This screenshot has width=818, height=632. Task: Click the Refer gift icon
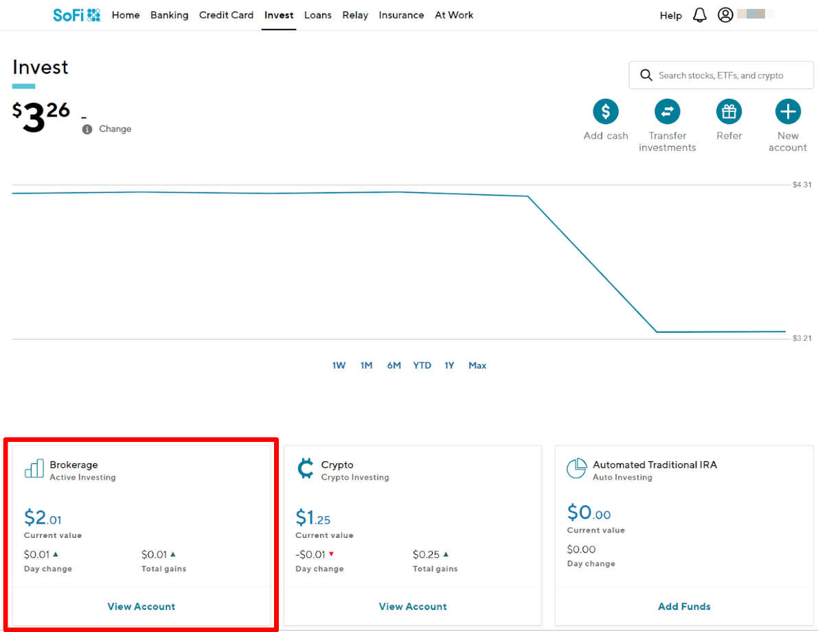pos(729,111)
